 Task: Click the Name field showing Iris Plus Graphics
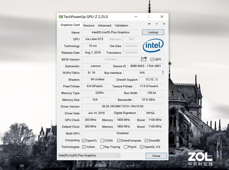click(x=111, y=32)
